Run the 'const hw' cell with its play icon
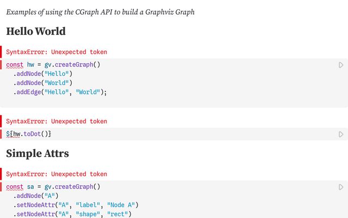Viewport: 348px width, 218px height. coord(341,65)
